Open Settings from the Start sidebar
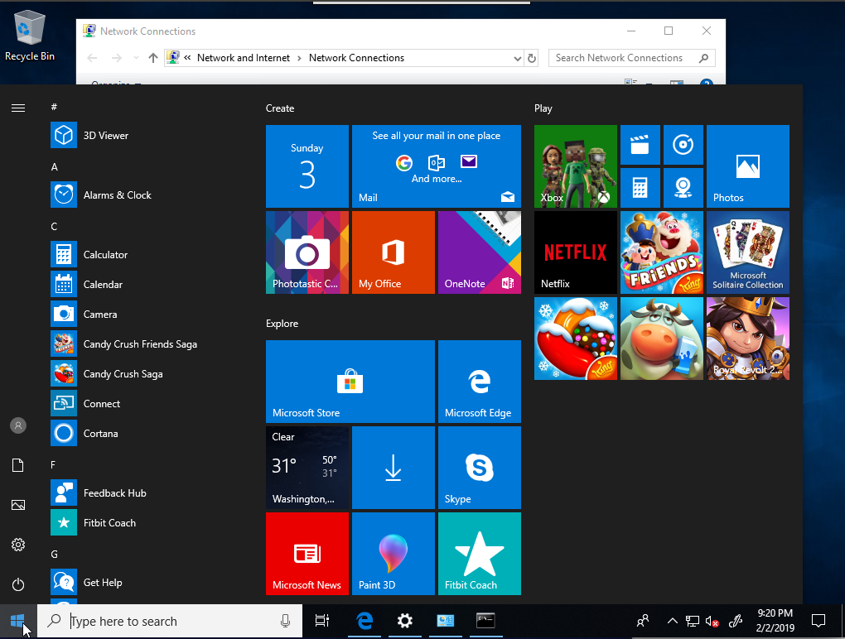This screenshot has width=845, height=639. [x=18, y=545]
